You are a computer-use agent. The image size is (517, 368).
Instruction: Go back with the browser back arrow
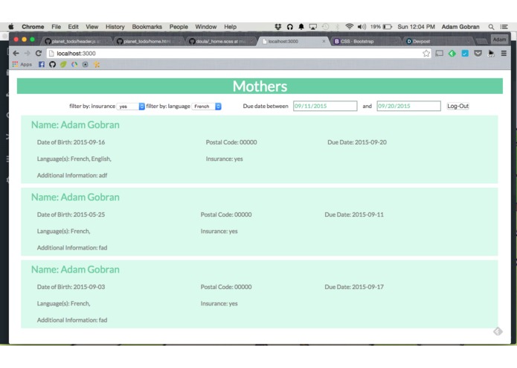click(16, 53)
